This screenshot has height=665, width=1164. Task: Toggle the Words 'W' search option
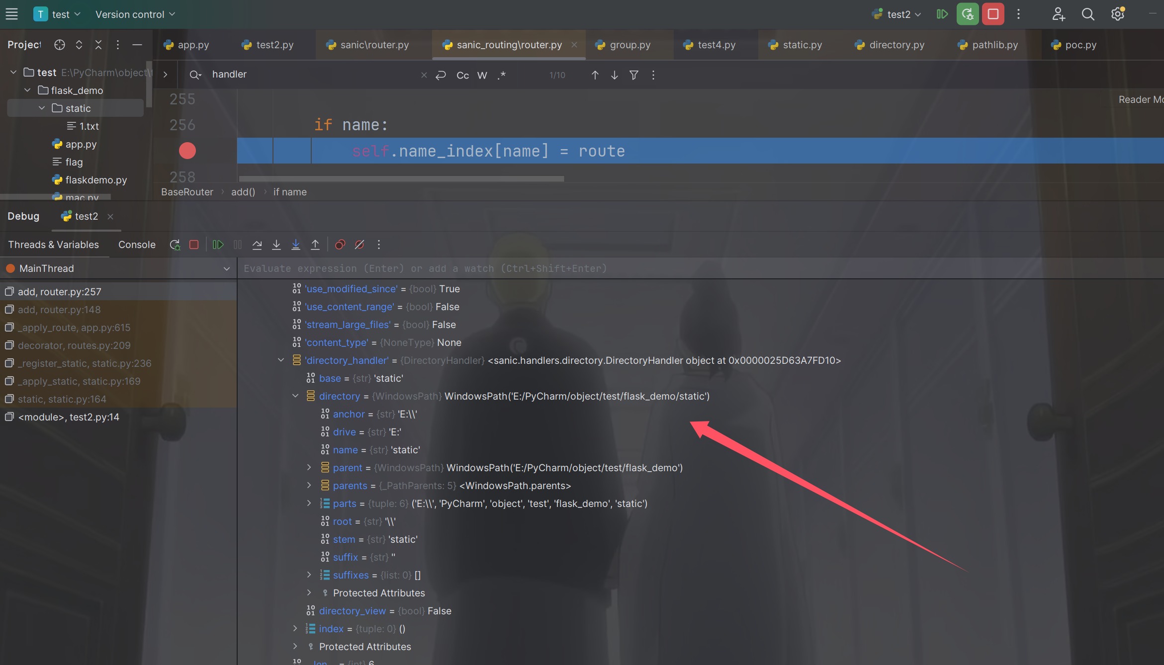coord(482,75)
